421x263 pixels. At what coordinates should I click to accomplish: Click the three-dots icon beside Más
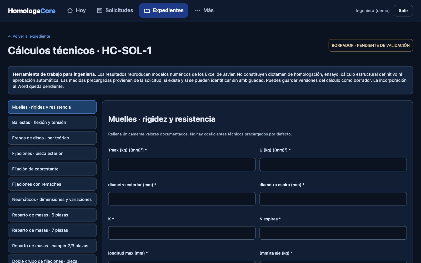pyautogui.click(x=197, y=11)
